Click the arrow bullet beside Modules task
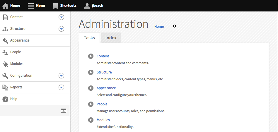278x132 pixels. [x=91, y=120]
